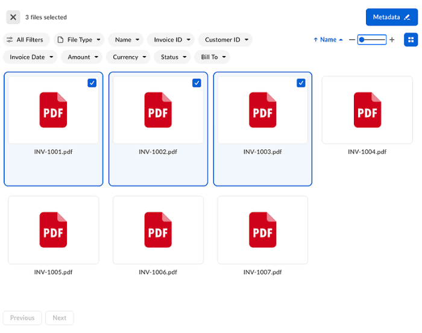Click the thumbnail size slider
Viewport: 422px width, 333px height.
click(372, 40)
